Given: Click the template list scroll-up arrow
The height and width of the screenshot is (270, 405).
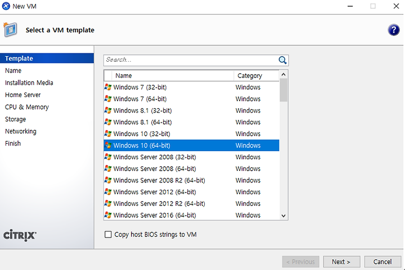Looking at the screenshot, I should (283, 75).
